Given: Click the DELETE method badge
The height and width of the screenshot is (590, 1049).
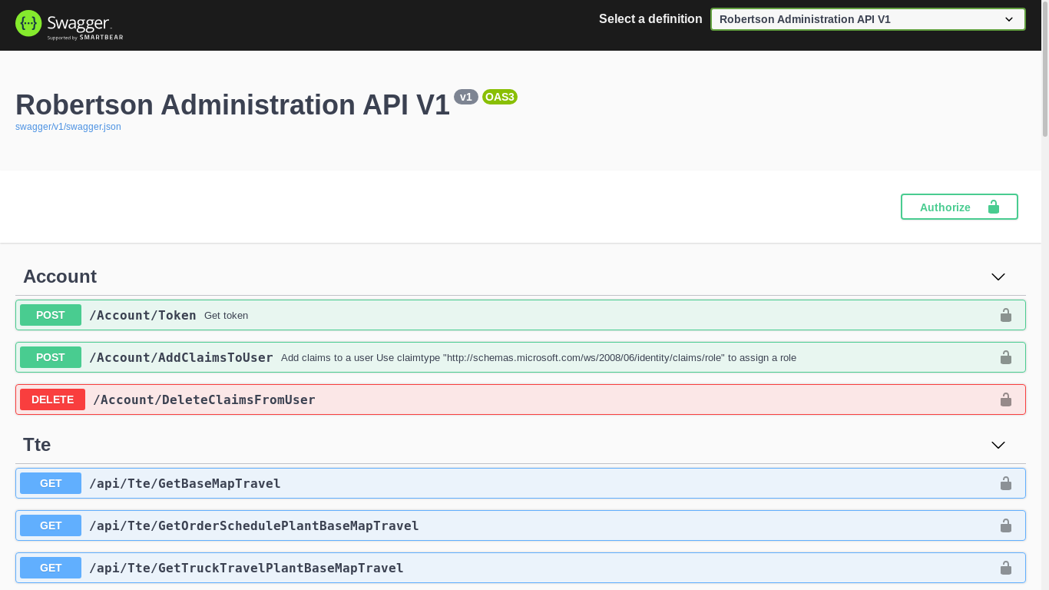Looking at the screenshot, I should [x=52, y=399].
